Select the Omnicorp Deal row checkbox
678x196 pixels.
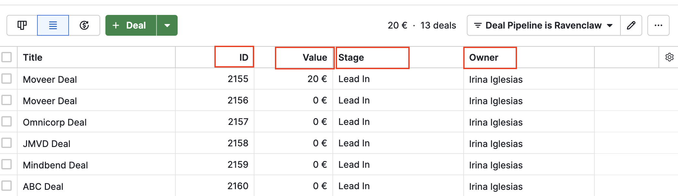pos(7,122)
